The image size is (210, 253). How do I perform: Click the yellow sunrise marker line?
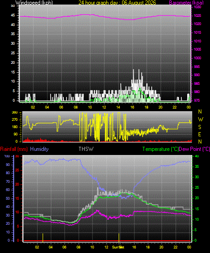[43, 238]
